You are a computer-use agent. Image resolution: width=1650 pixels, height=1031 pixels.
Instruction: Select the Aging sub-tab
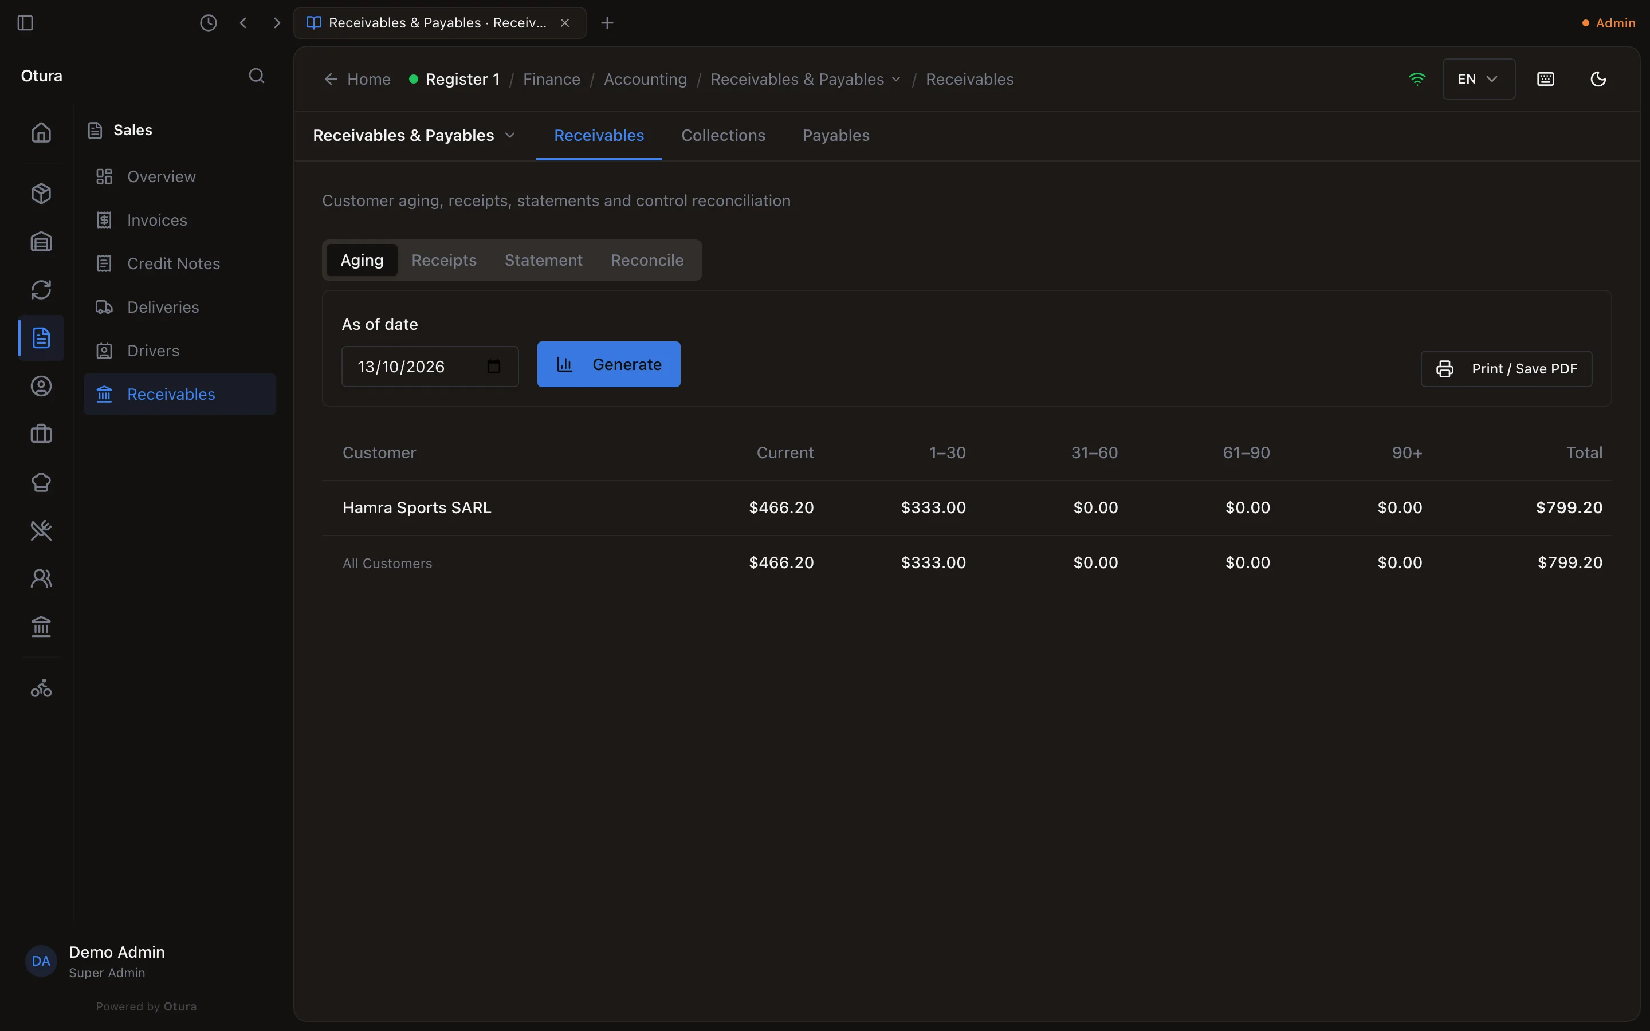[362, 261]
